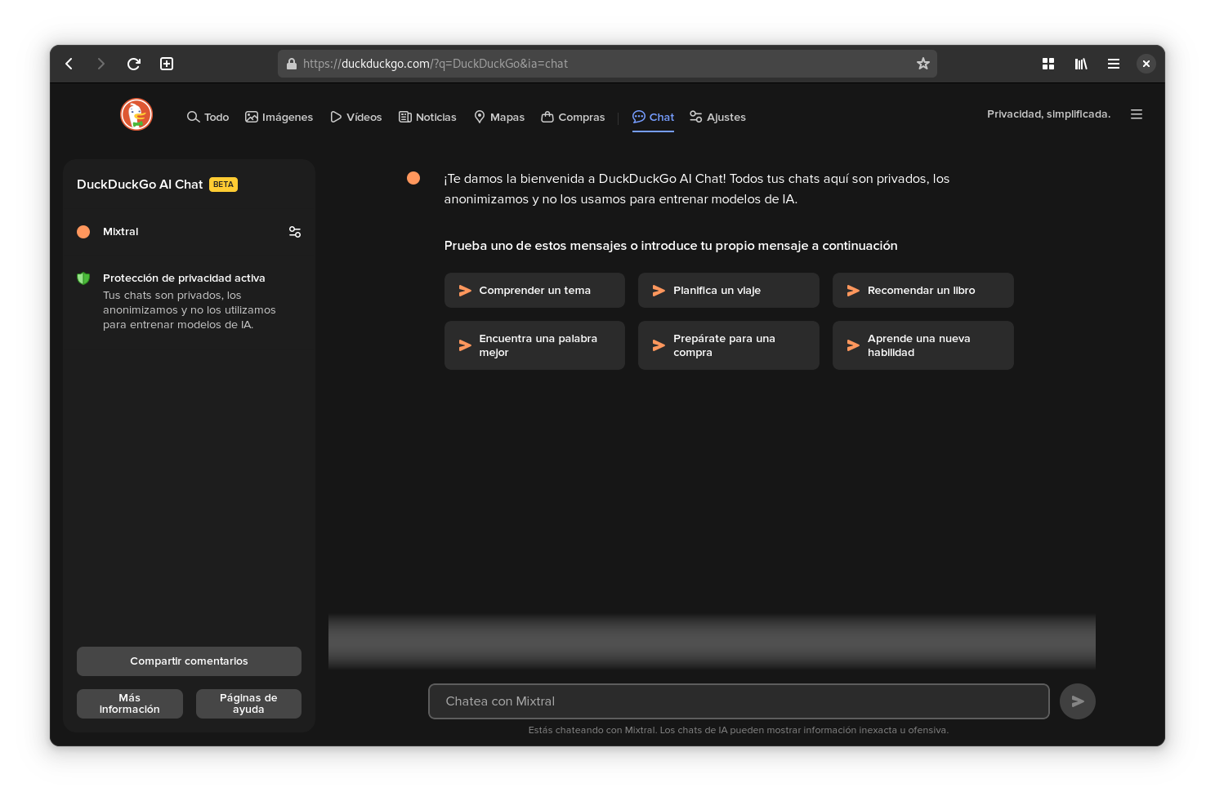Click the green privacy shield icon
This screenshot has height=801, width=1215.
pos(83,278)
